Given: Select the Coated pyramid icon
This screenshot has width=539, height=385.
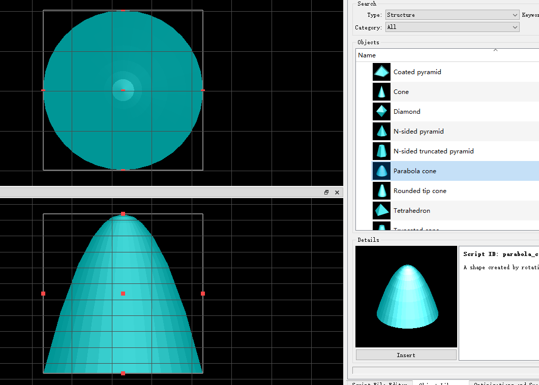Looking at the screenshot, I should click(381, 72).
